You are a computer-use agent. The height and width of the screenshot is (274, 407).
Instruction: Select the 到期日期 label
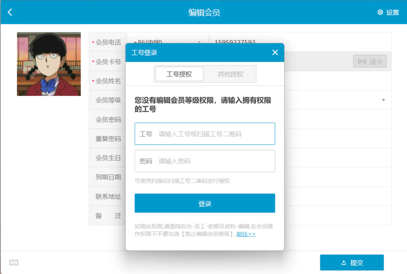pyautogui.click(x=108, y=177)
